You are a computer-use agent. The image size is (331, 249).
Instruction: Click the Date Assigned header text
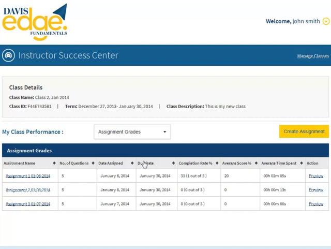click(110, 163)
